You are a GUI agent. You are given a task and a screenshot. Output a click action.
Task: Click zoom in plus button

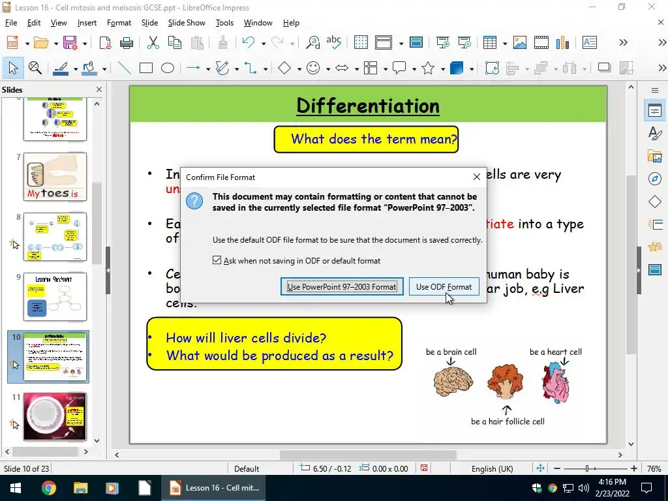tap(634, 468)
